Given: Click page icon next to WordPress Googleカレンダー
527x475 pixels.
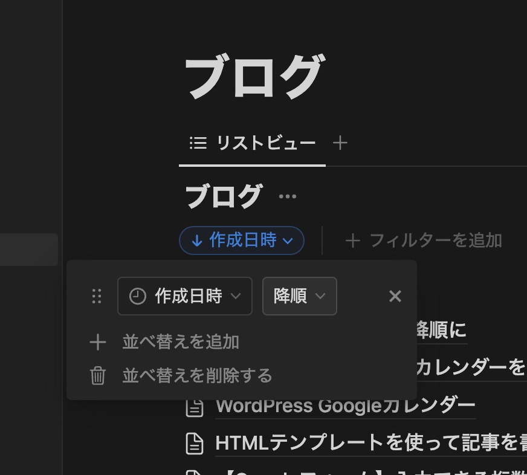Looking at the screenshot, I should point(194,407).
